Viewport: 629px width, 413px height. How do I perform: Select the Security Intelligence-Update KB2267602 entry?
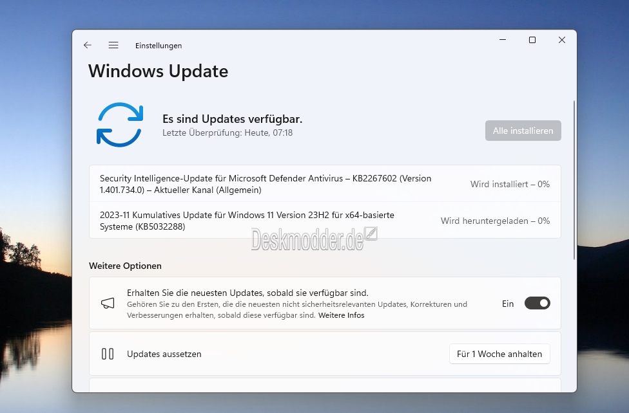coord(325,184)
